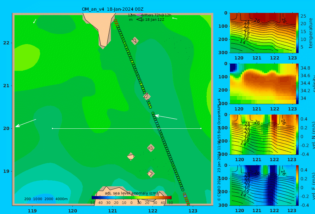Click the 'to 18 Jan 12Z' legend text

pos(152,20)
